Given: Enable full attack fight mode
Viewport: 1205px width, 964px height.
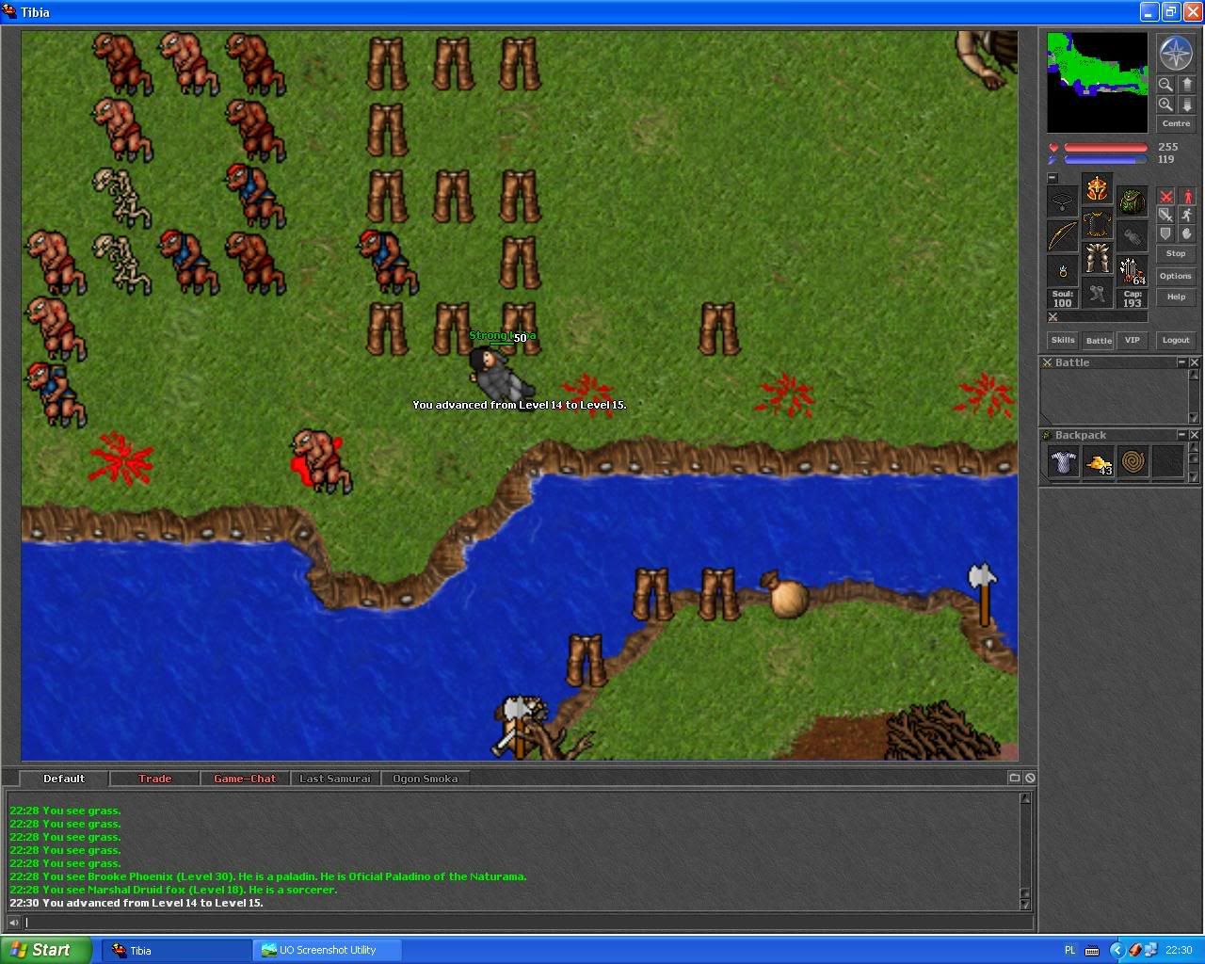Looking at the screenshot, I should (1165, 196).
